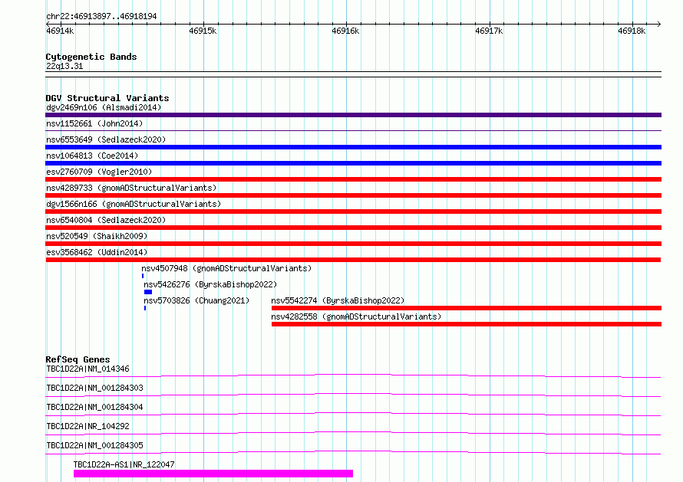
Task: Click the 46915k ruler tick label
Action: [x=203, y=31]
